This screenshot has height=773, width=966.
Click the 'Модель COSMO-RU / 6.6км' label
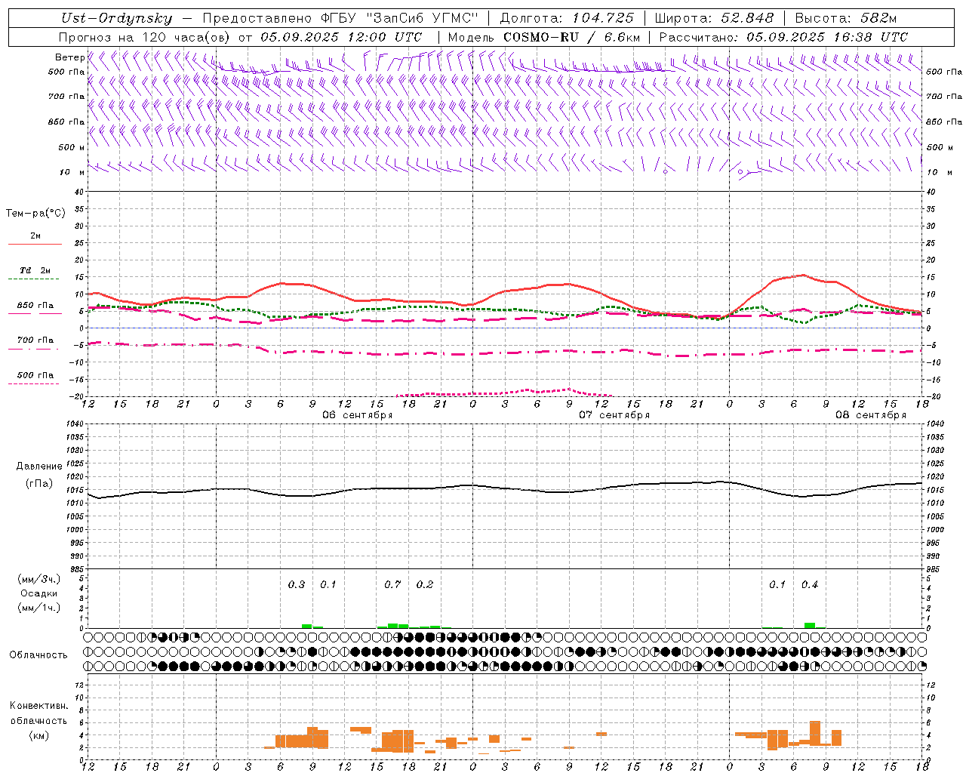click(x=544, y=37)
